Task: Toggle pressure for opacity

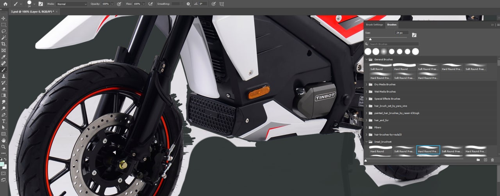Action: click(x=119, y=4)
